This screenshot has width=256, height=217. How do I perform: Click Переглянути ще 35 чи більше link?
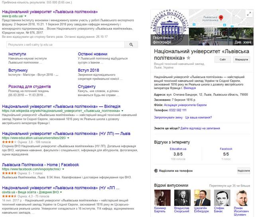tap(230, 186)
